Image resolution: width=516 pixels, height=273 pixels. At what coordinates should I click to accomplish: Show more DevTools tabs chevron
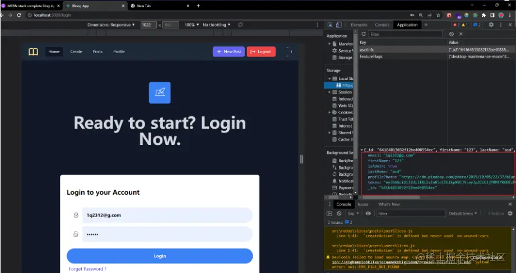tap(426, 25)
